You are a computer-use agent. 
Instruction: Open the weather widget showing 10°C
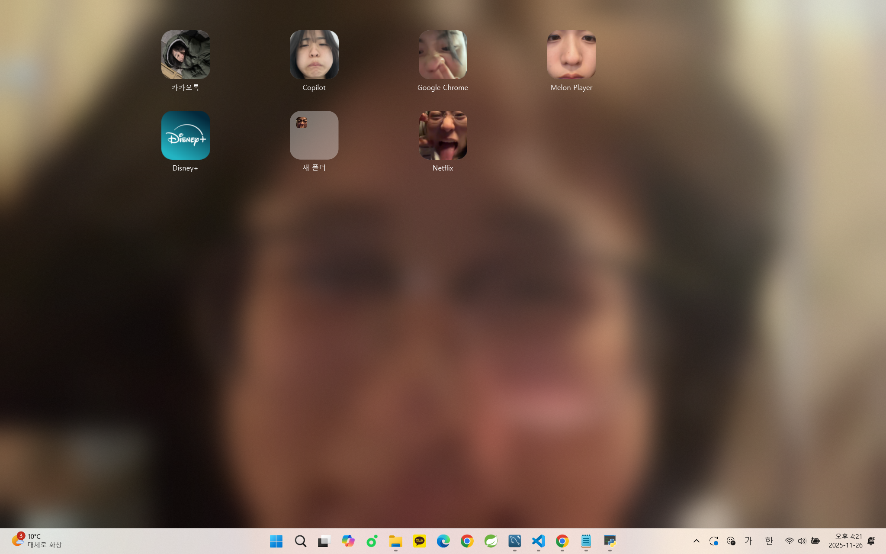pos(36,541)
